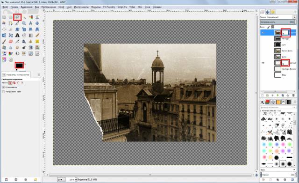Select the Alignment tool
299x183 pixels.
tap(4, 29)
